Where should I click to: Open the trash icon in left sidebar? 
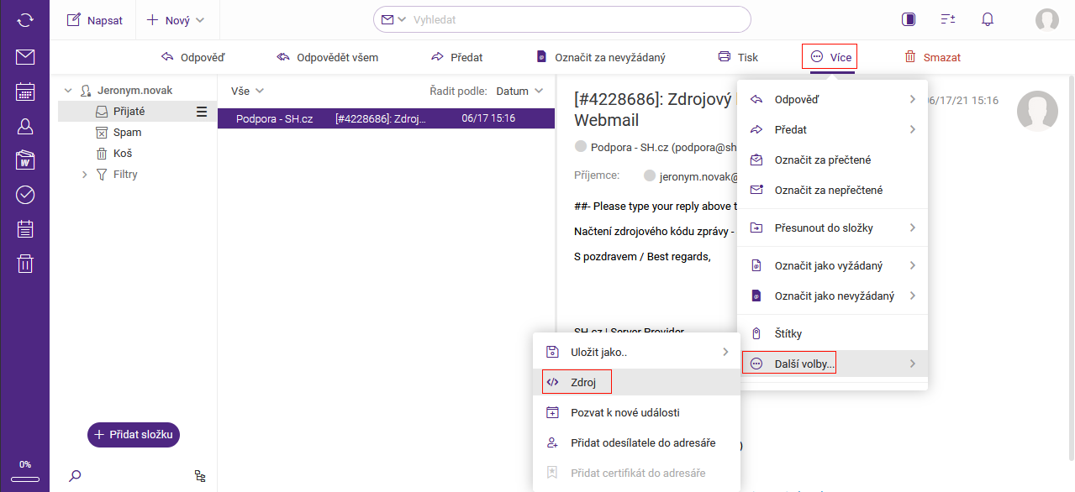tap(25, 264)
